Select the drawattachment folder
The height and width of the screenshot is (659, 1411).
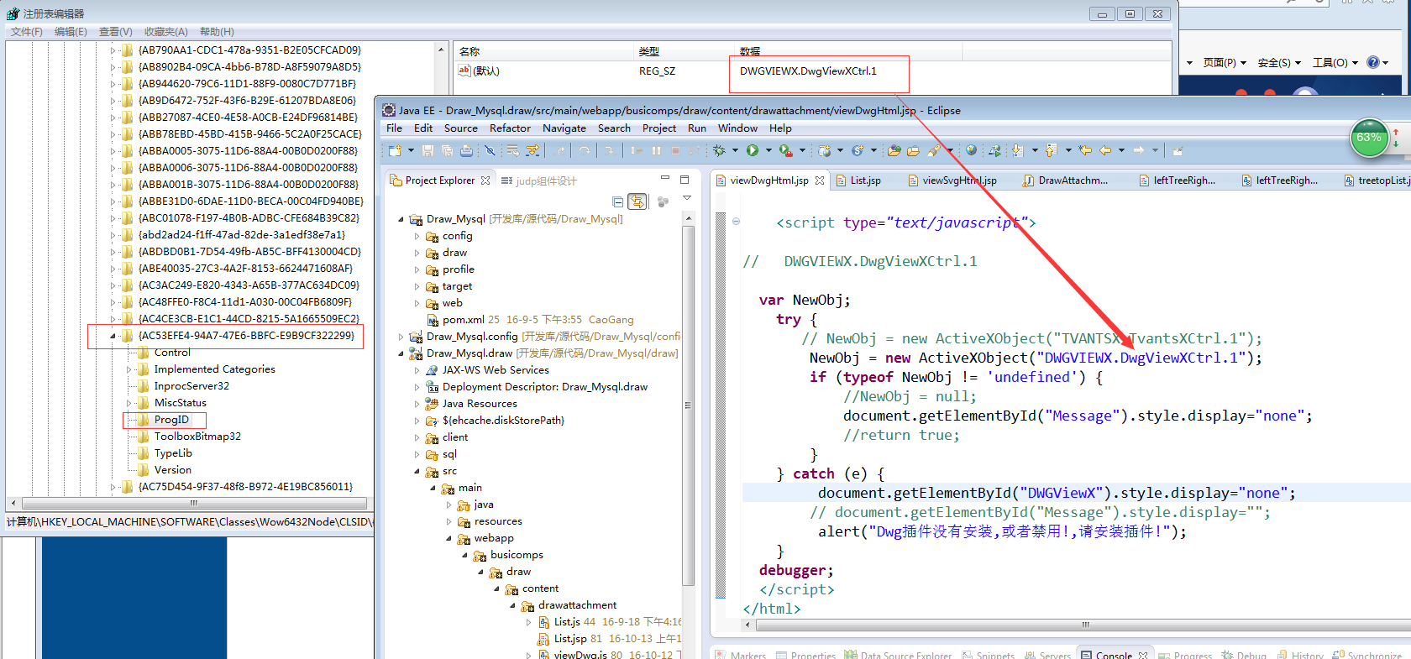[577, 605]
